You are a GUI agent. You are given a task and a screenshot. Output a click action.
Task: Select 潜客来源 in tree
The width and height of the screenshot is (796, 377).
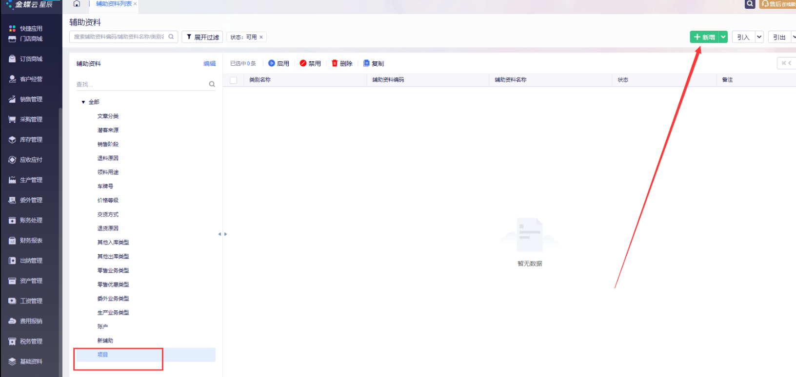108,131
